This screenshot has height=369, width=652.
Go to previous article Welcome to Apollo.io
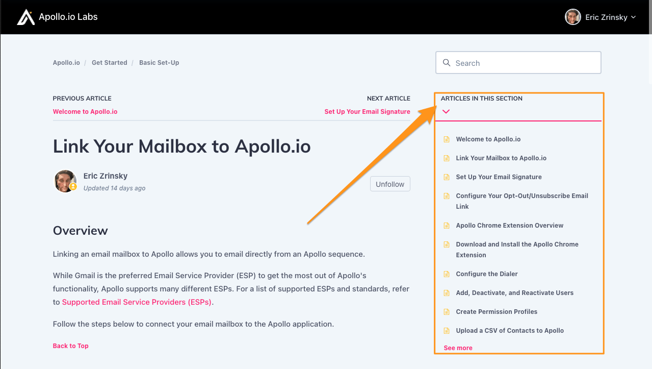coord(85,112)
